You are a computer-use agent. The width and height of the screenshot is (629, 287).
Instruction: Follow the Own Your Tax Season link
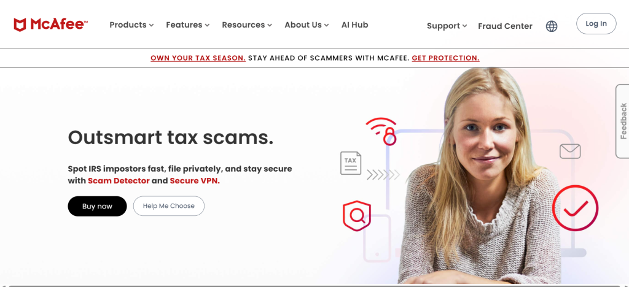pyautogui.click(x=198, y=58)
